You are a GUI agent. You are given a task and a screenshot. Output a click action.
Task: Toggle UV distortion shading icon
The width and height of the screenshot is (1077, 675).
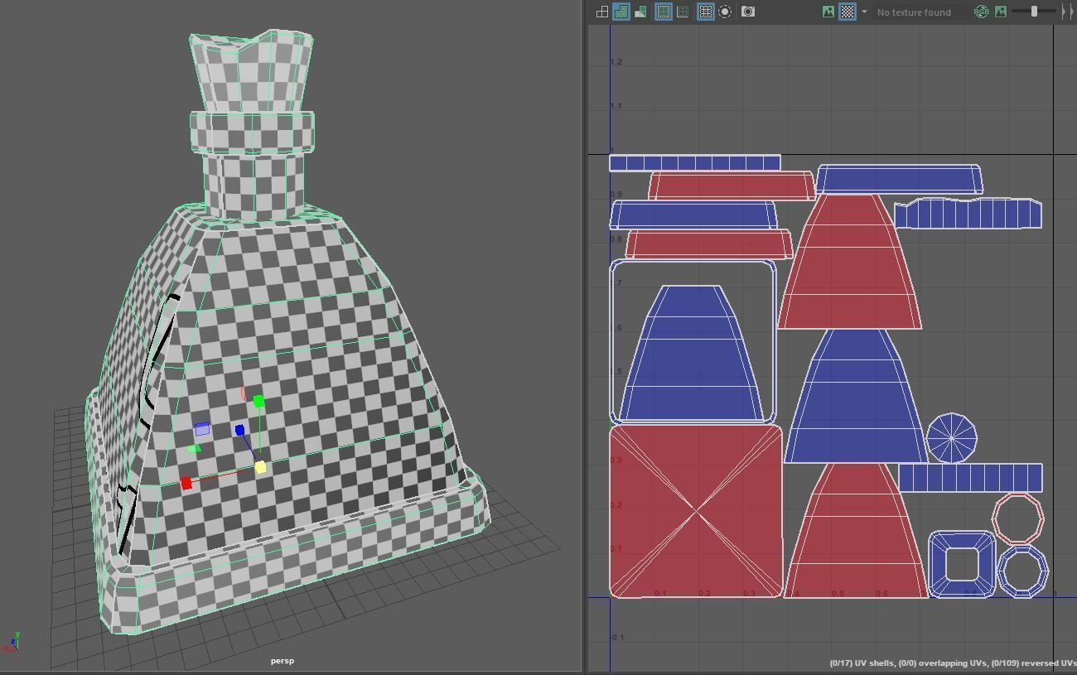click(x=640, y=12)
